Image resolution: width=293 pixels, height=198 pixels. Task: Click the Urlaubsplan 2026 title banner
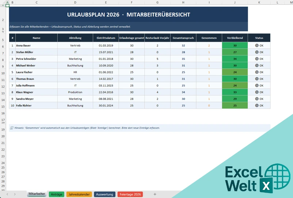tap(128, 15)
